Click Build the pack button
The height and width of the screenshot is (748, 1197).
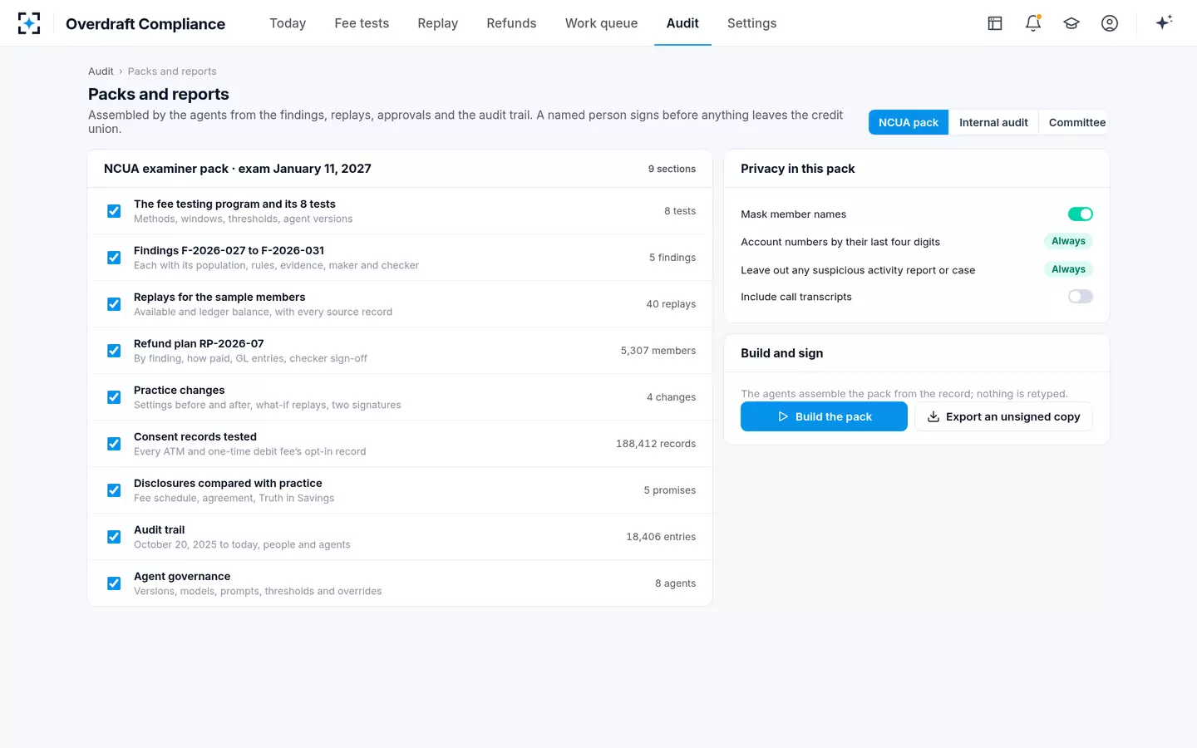[x=824, y=416]
